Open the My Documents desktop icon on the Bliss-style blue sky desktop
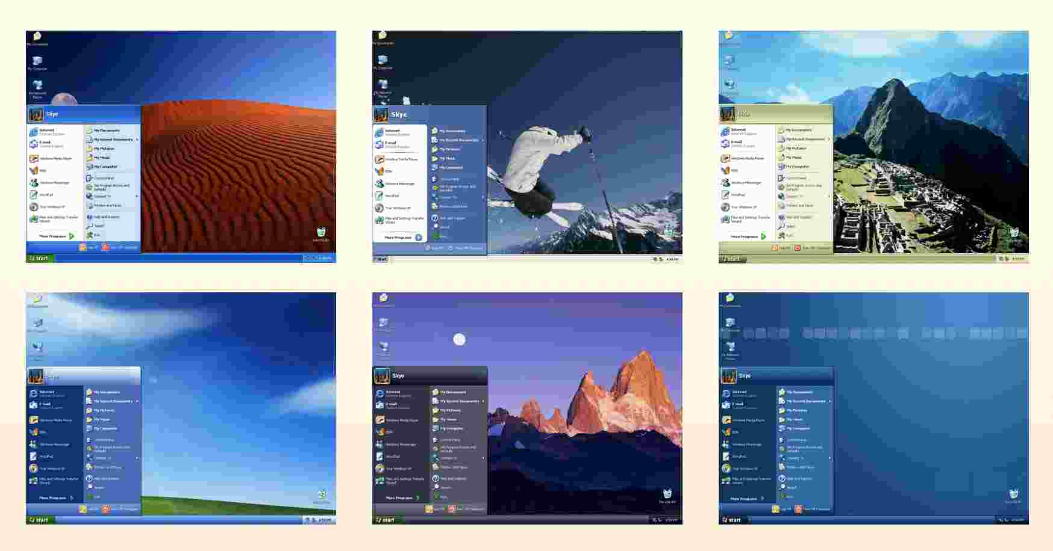Image resolution: width=1053 pixels, height=551 pixels. click(x=37, y=299)
